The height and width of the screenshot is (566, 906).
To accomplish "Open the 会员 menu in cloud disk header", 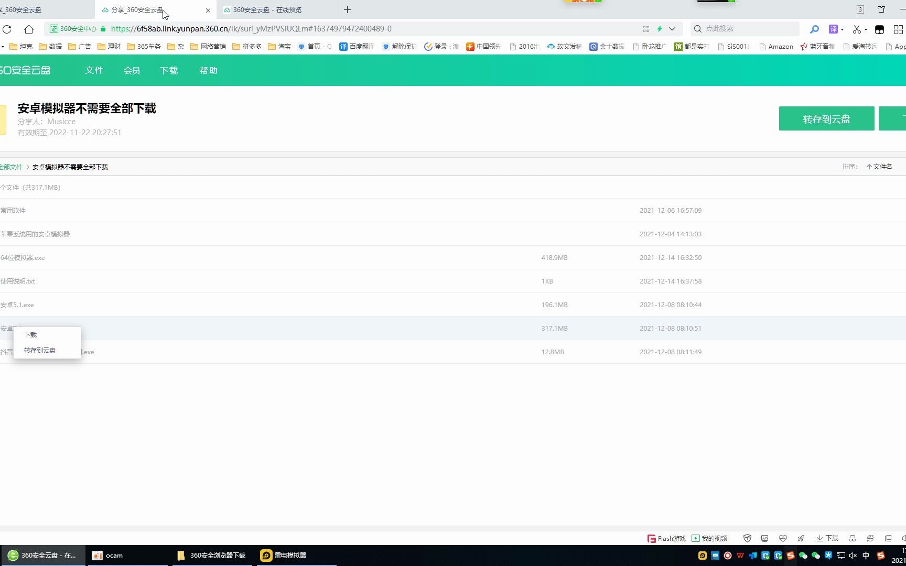I will [x=132, y=70].
